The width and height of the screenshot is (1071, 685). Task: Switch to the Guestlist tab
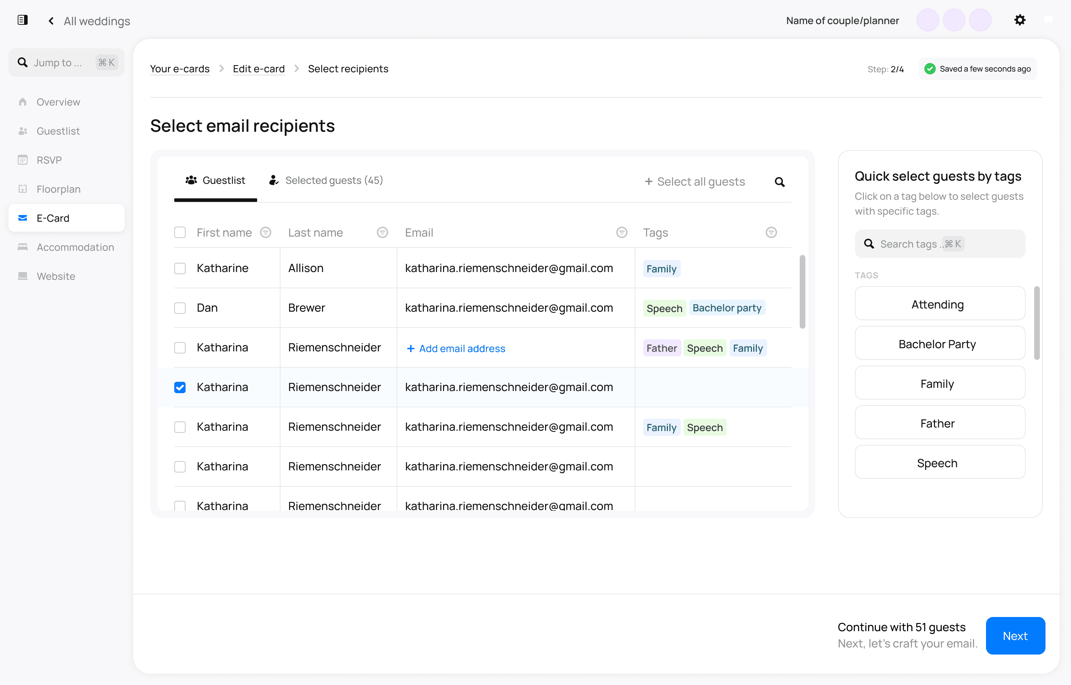(x=216, y=180)
